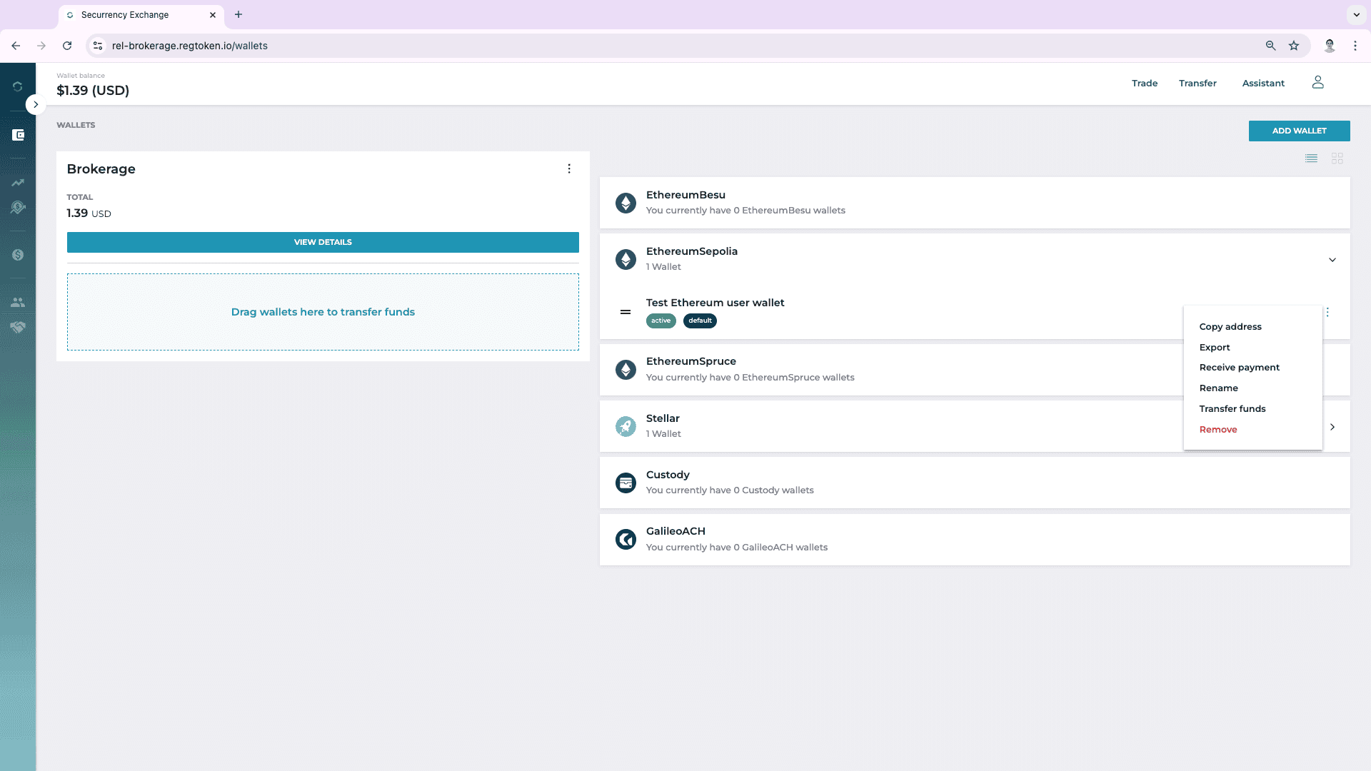Click the Test Ethereum wallet drag handle
The width and height of the screenshot is (1371, 771).
pyautogui.click(x=626, y=312)
